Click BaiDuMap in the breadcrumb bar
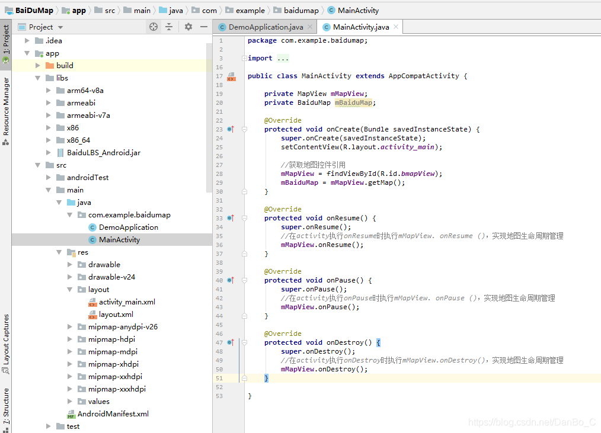601x433 pixels. [34, 10]
